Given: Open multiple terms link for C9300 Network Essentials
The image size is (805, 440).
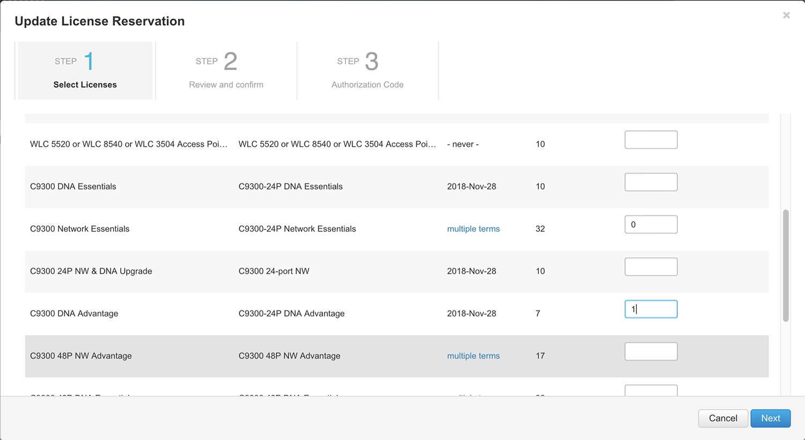Looking at the screenshot, I should click(x=473, y=229).
